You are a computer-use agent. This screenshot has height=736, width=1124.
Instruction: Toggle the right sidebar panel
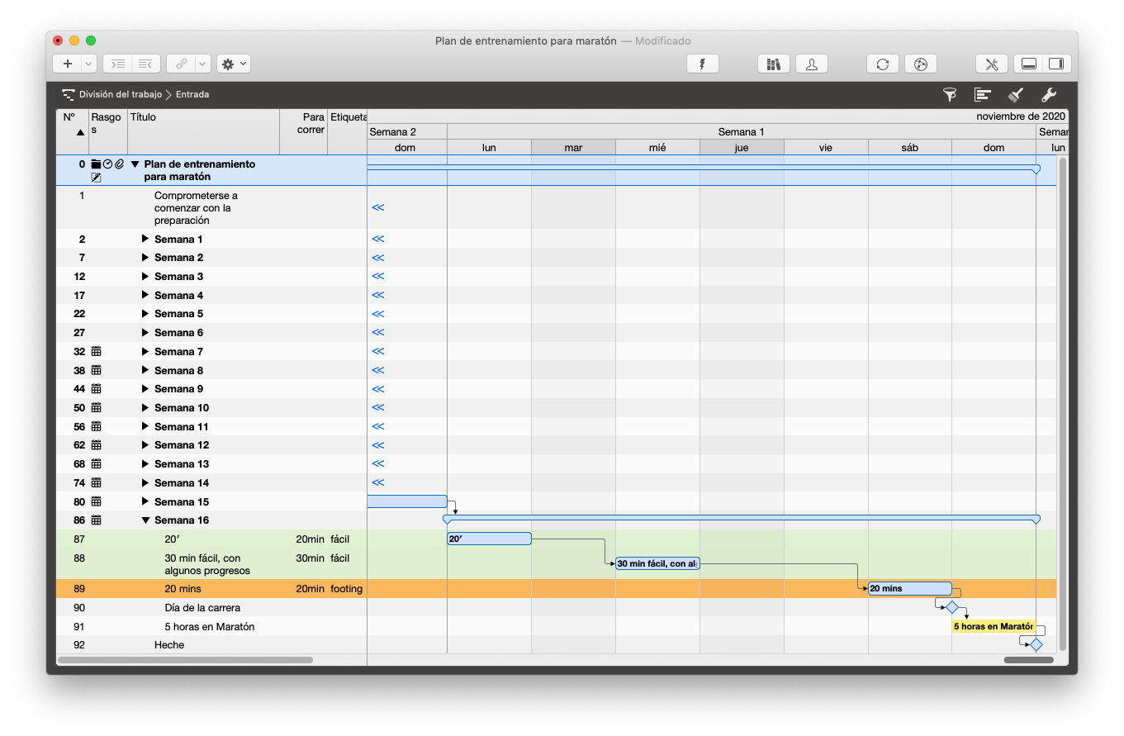coord(1056,64)
